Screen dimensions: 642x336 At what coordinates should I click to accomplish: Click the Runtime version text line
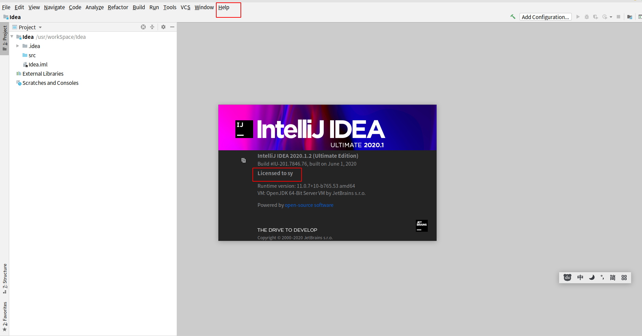click(x=306, y=186)
